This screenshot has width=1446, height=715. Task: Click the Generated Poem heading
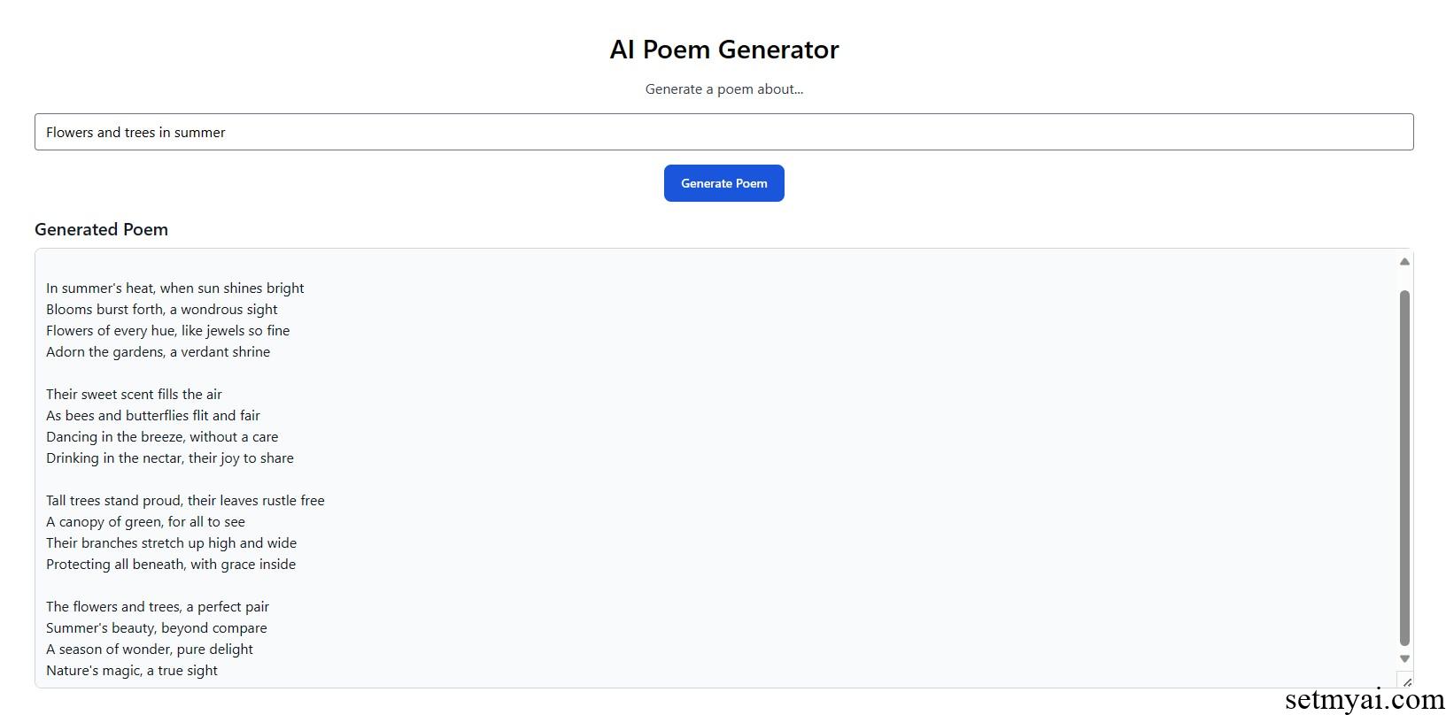coord(101,229)
